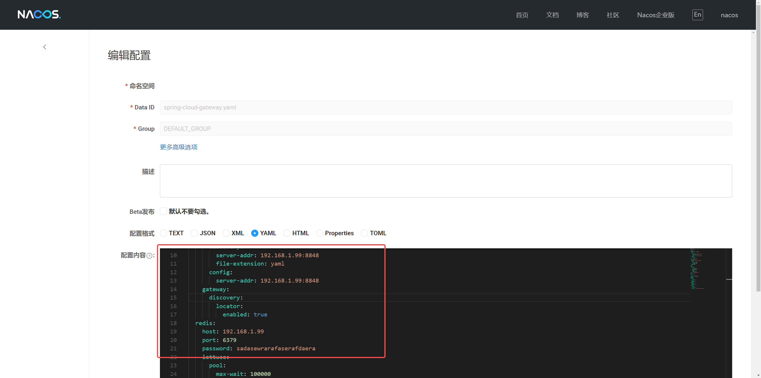The image size is (761, 378).
Task: Select the JSON format radio button
Action: [194, 233]
